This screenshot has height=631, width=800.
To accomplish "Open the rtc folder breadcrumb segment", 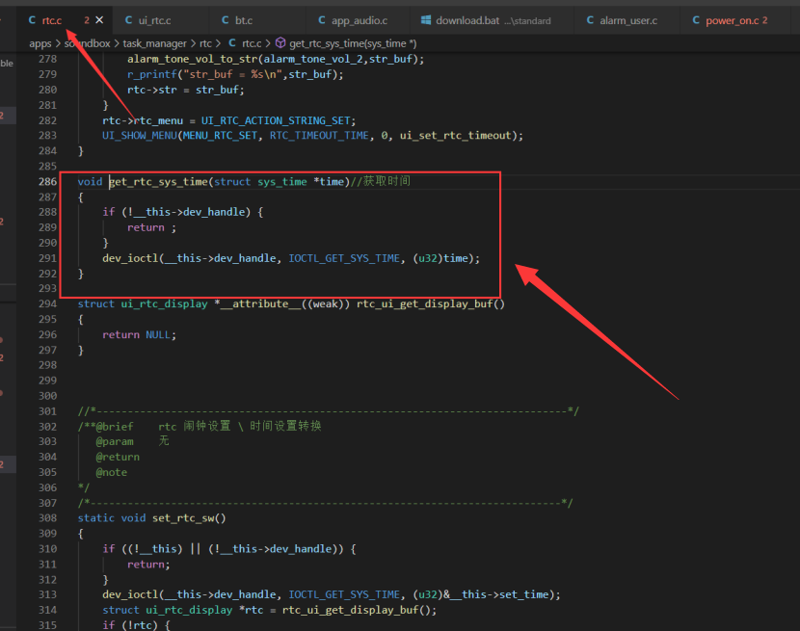I will point(205,43).
